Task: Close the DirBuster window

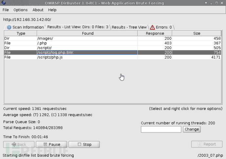Action: coord(222,3)
